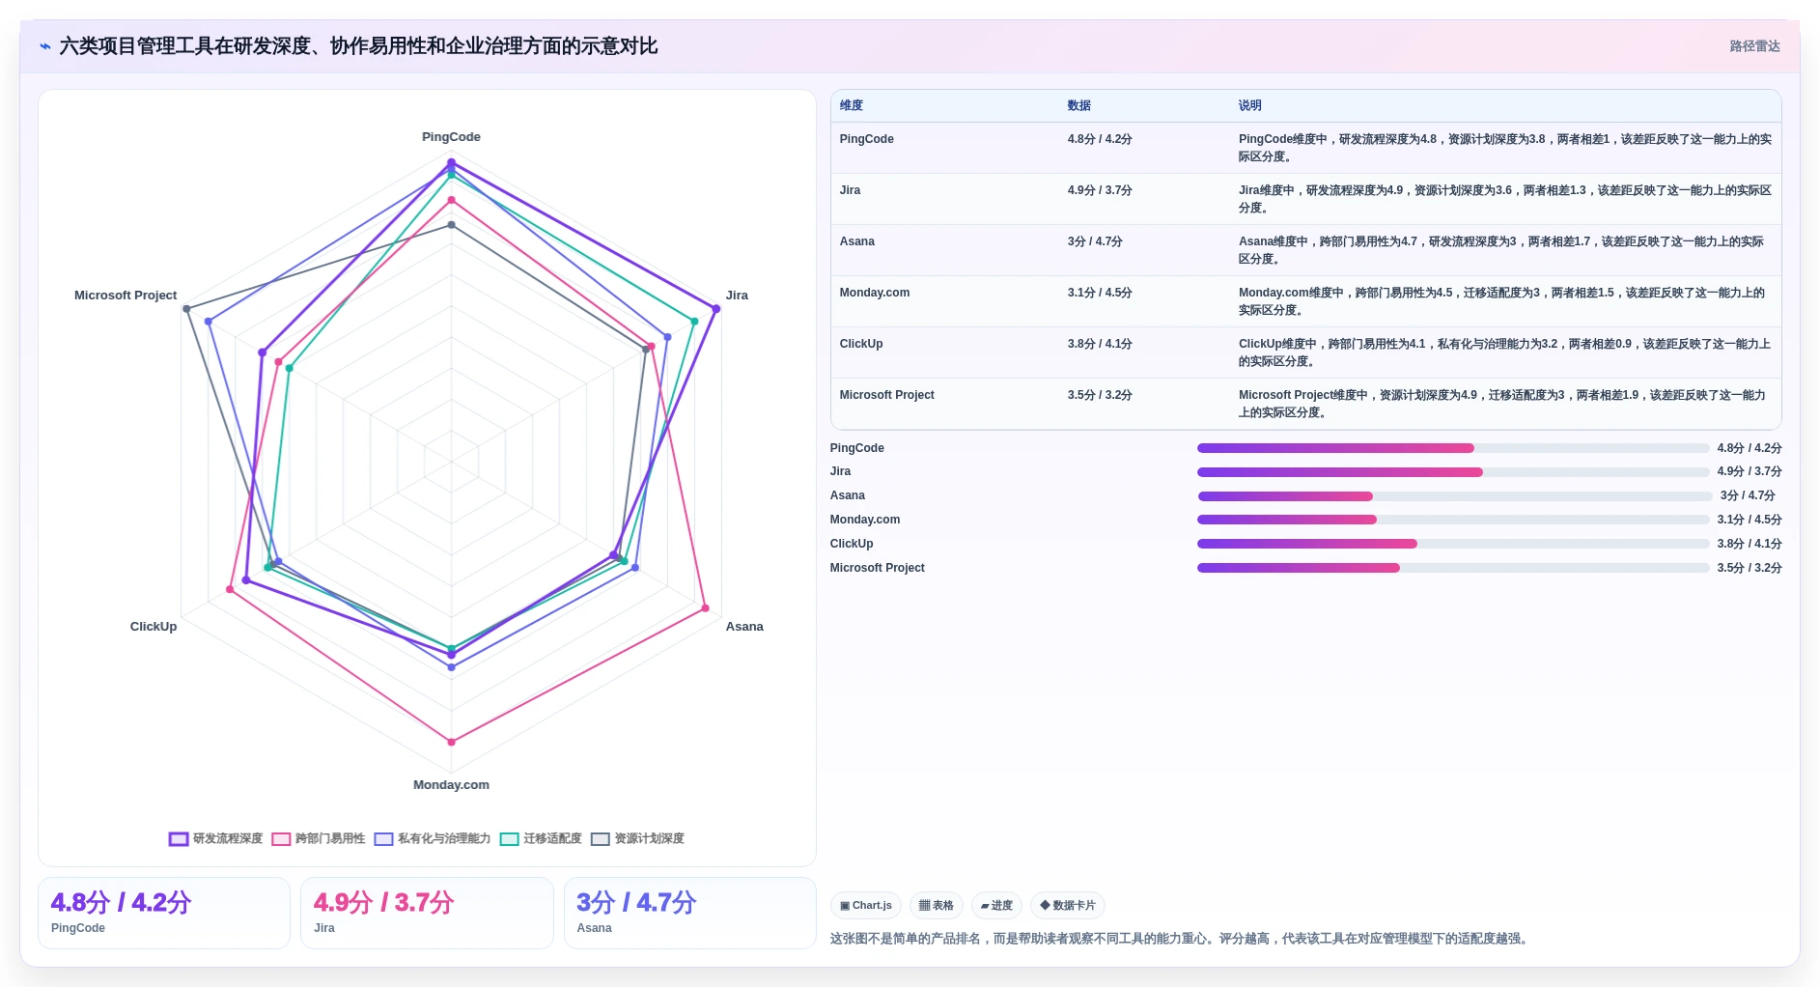
Task: Click the gray 资源计划深度 point on Microsoft Project axis
Action: (186, 309)
